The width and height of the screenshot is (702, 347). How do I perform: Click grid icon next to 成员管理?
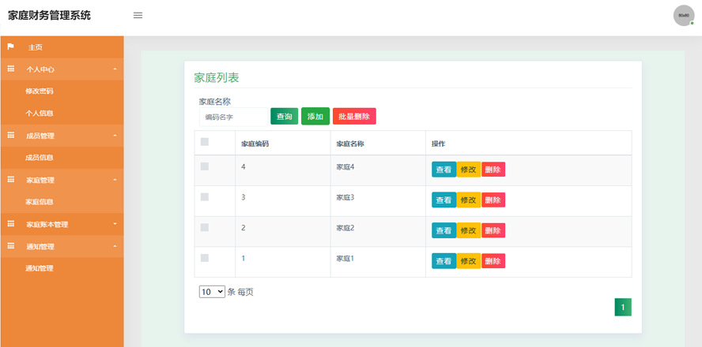tap(11, 136)
